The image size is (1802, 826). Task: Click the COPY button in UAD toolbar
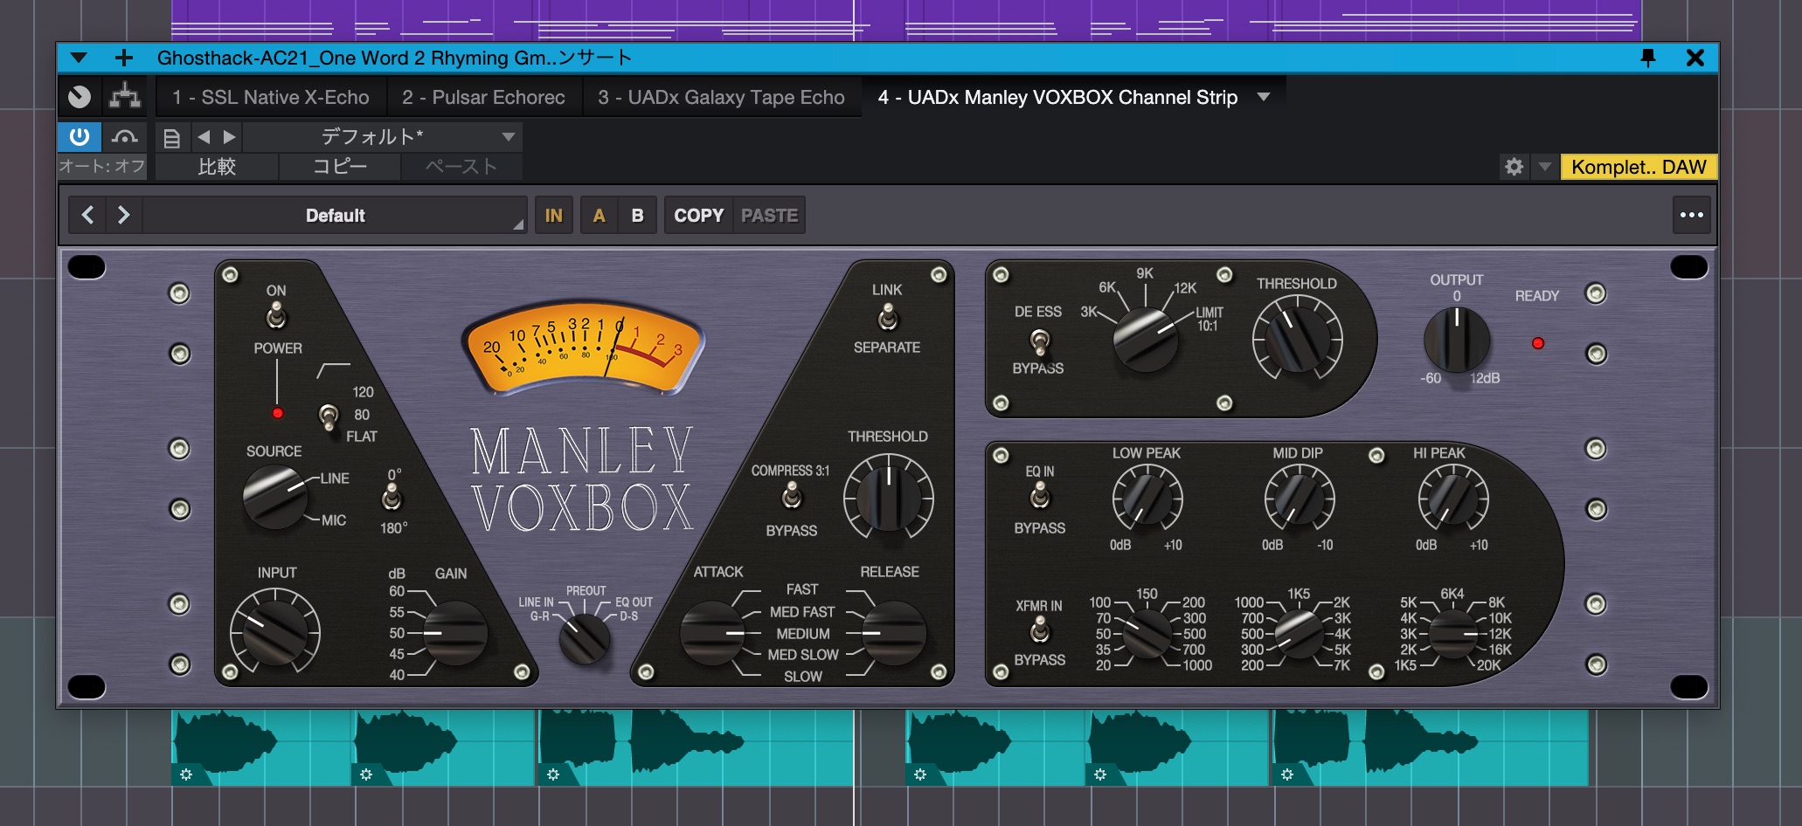point(699,215)
